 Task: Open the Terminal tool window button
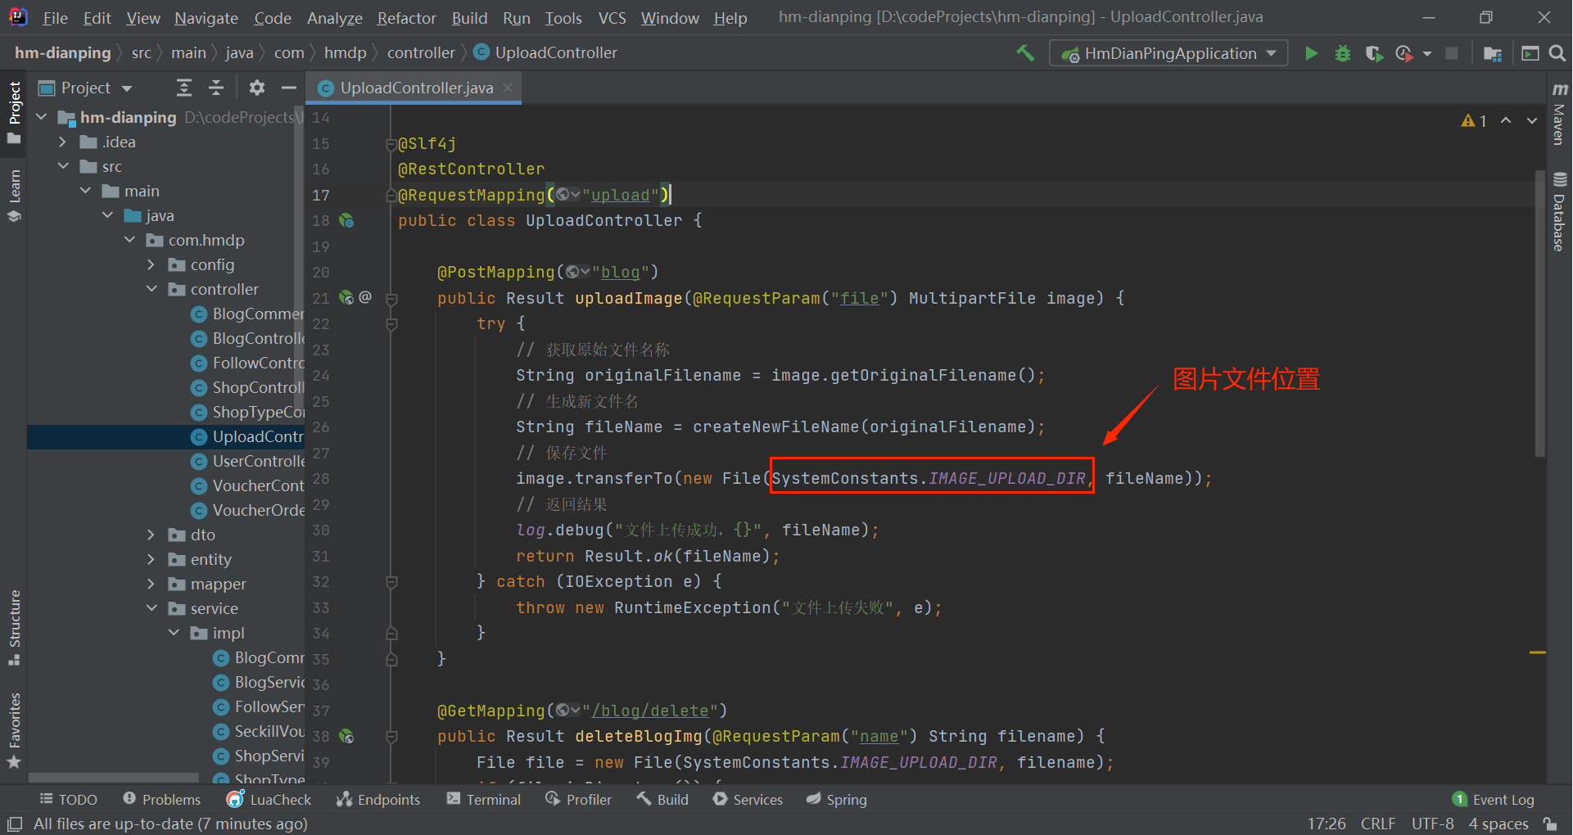[x=484, y=799]
